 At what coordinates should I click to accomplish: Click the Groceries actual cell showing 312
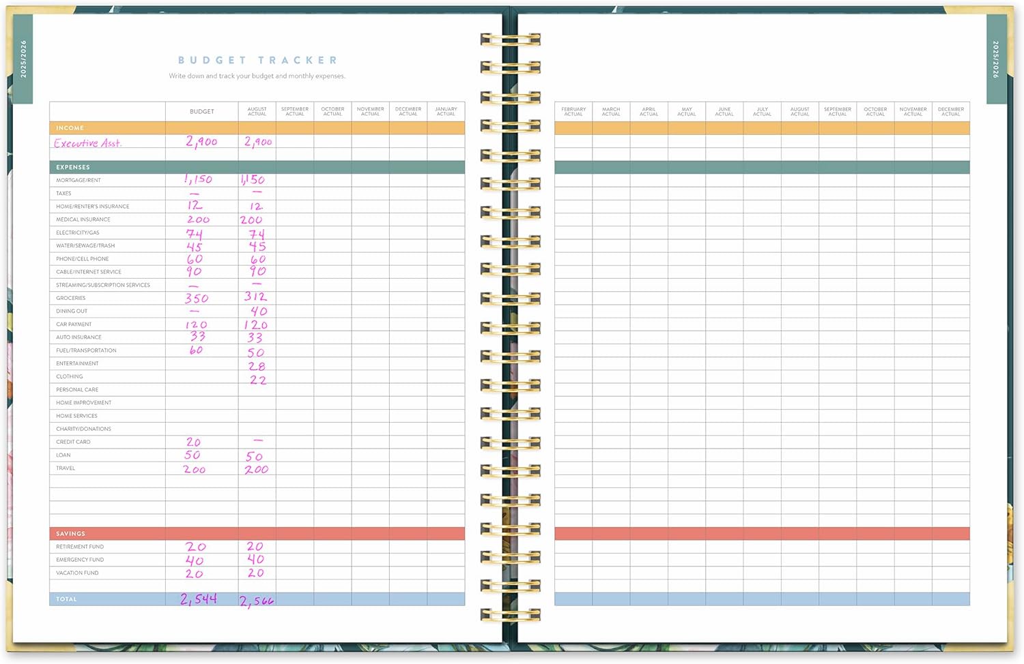(256, 297)
